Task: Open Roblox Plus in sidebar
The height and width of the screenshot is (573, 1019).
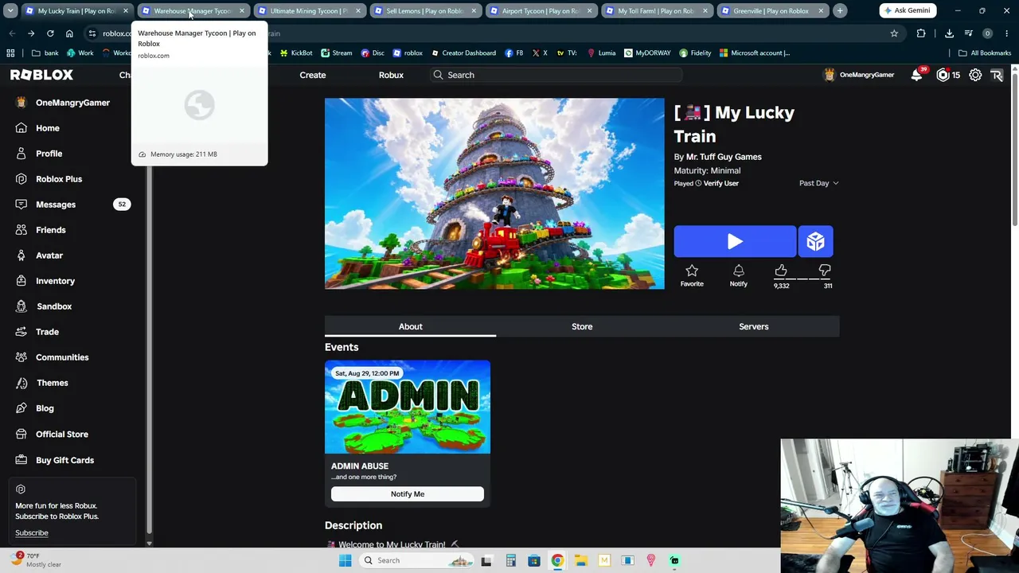Action: pos(58,179)
